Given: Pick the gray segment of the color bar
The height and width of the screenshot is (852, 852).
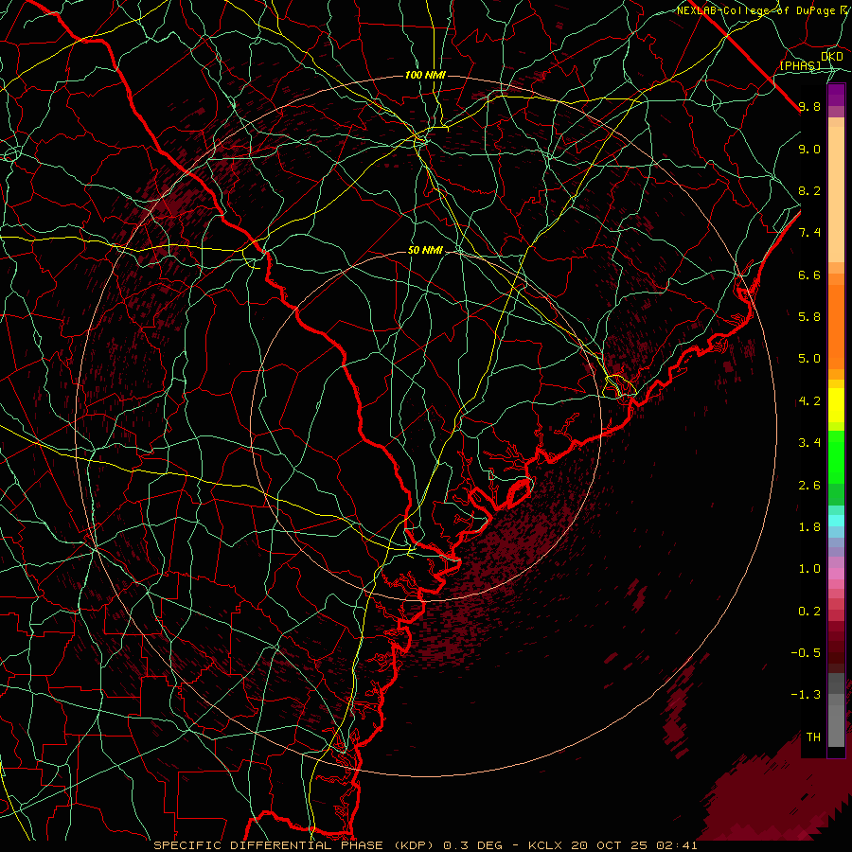Looking at the screenshot, I should 836,712.
